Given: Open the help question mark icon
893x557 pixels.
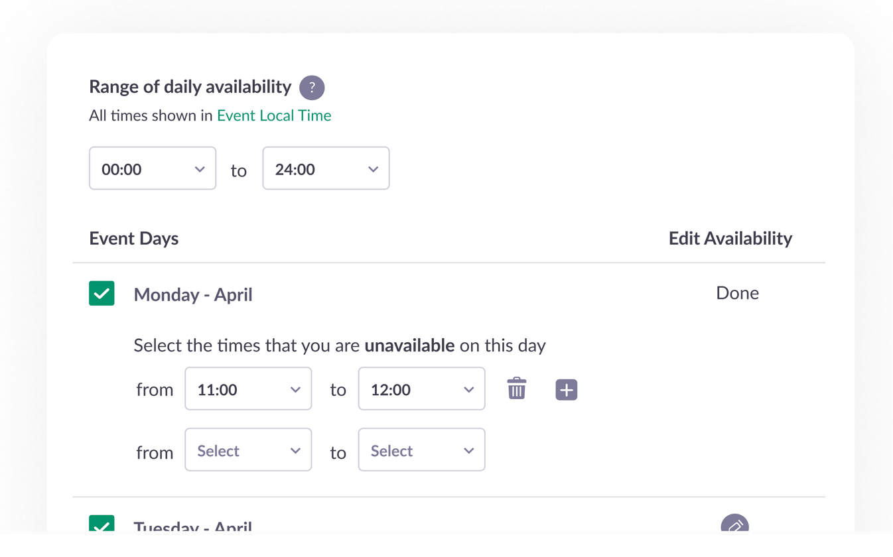Looking at the screenshot, I should coord(312,88).
